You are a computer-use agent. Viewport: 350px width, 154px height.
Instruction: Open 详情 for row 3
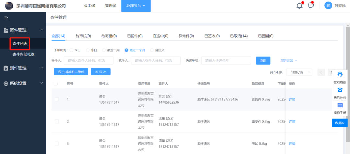292,144
